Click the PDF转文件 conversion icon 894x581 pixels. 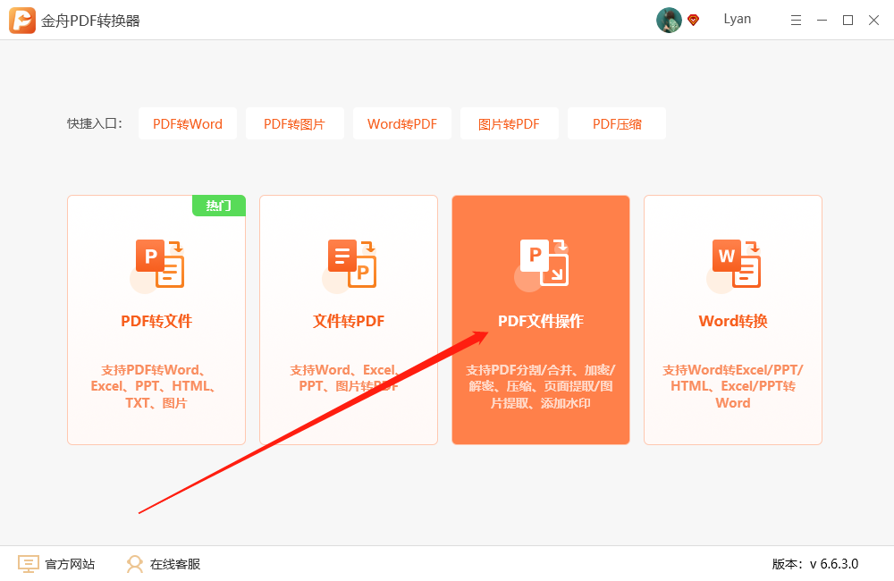(158, 265)
